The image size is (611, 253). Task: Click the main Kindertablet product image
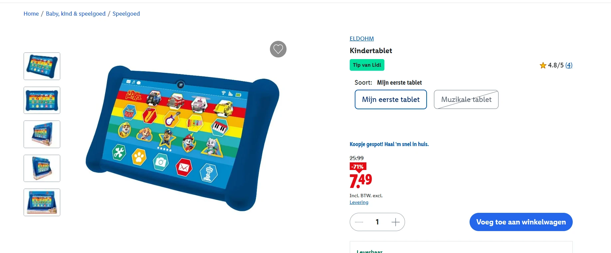pyautogui.click(x=182, y=138)
